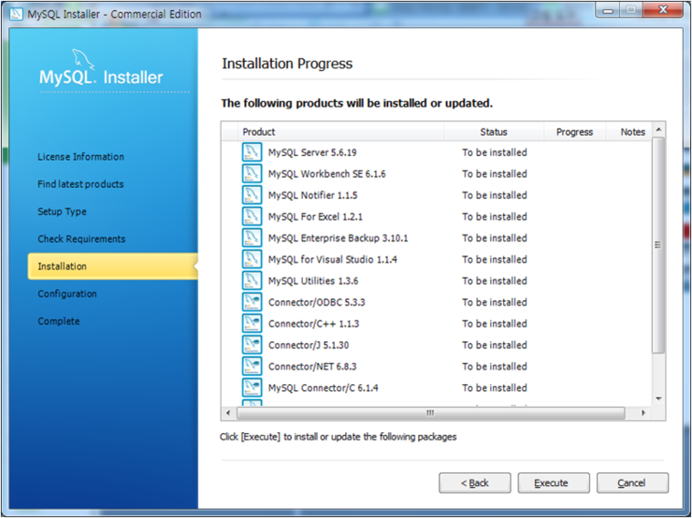Click the vertical scrollbar thumb

click(x=658, y=245)
